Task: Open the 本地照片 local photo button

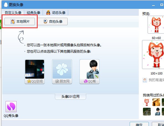Action: point(20,21)
